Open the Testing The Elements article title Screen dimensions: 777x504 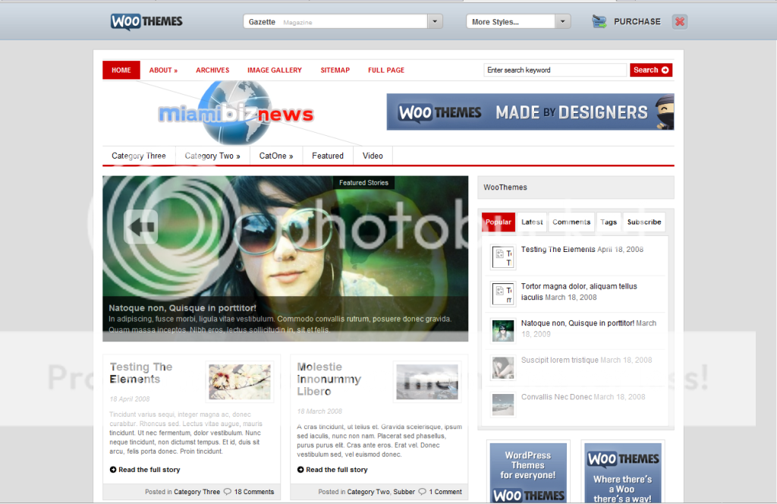pos(141,373)
